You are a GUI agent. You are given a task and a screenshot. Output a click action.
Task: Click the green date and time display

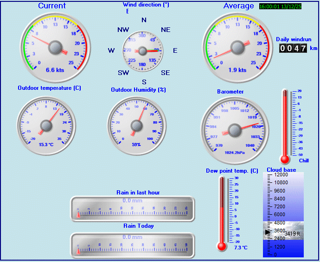pos(287,7)
